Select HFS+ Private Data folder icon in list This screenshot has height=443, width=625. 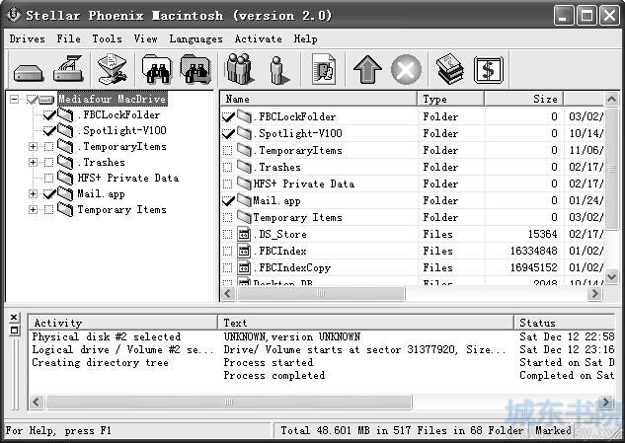(x=244, y=184)
